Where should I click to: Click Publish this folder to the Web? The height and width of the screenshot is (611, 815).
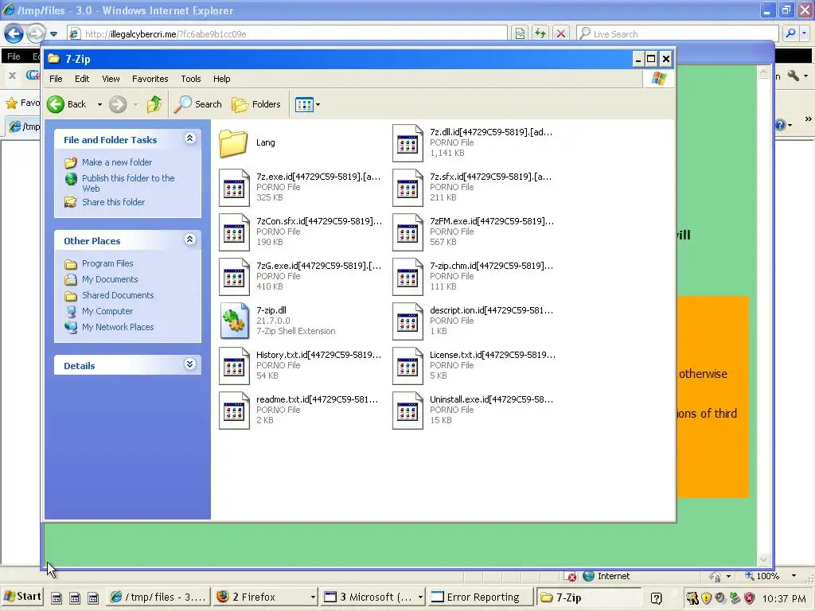click(x=128, y=183)
